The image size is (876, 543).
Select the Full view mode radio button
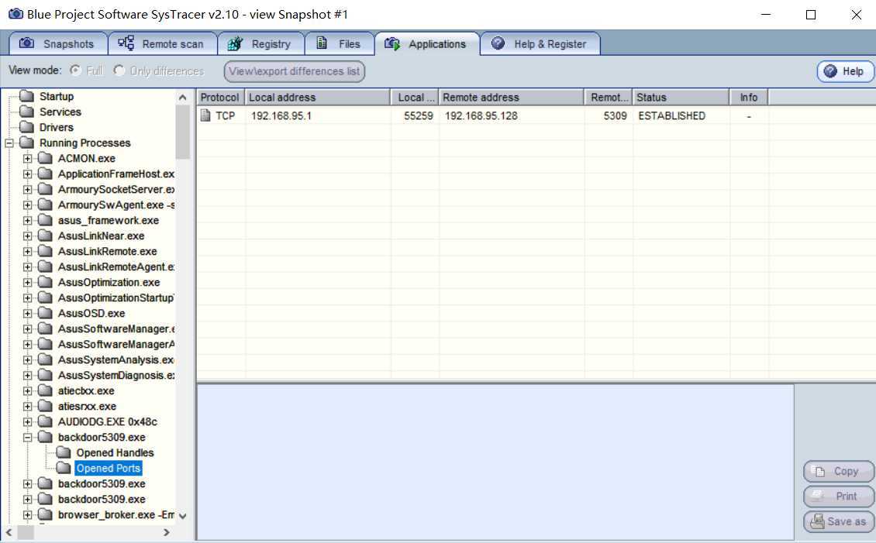[75, 70]
